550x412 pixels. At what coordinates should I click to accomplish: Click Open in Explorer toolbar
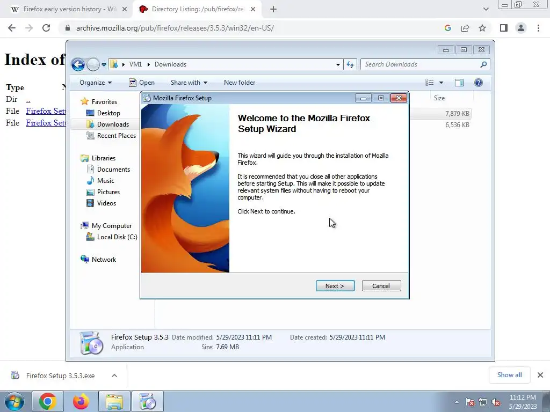point(142,83)
